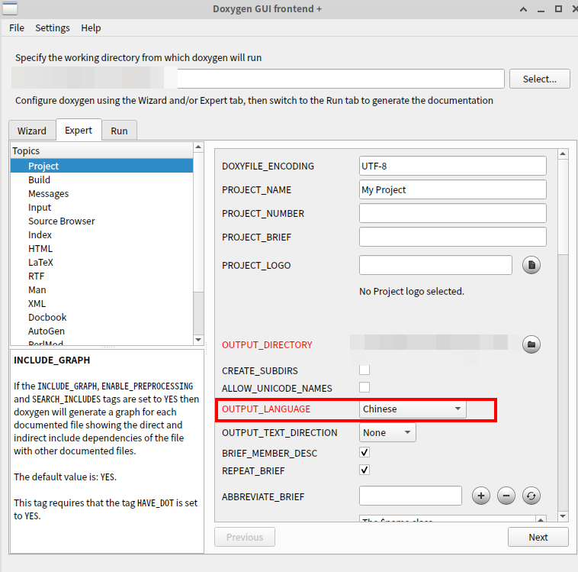The image size is (578, 572).
Task: Click settings panel scroll-up arrow
Action: pos(563,154)
